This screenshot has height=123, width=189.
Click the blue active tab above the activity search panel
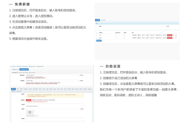[x=97, y=20]
